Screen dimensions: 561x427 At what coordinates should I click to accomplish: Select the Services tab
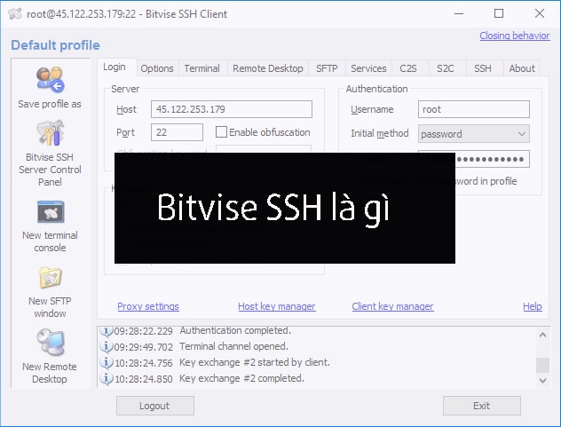coord(368,68)
